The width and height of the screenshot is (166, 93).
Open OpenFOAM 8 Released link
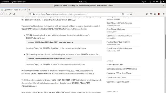click(x=116, y=29)
